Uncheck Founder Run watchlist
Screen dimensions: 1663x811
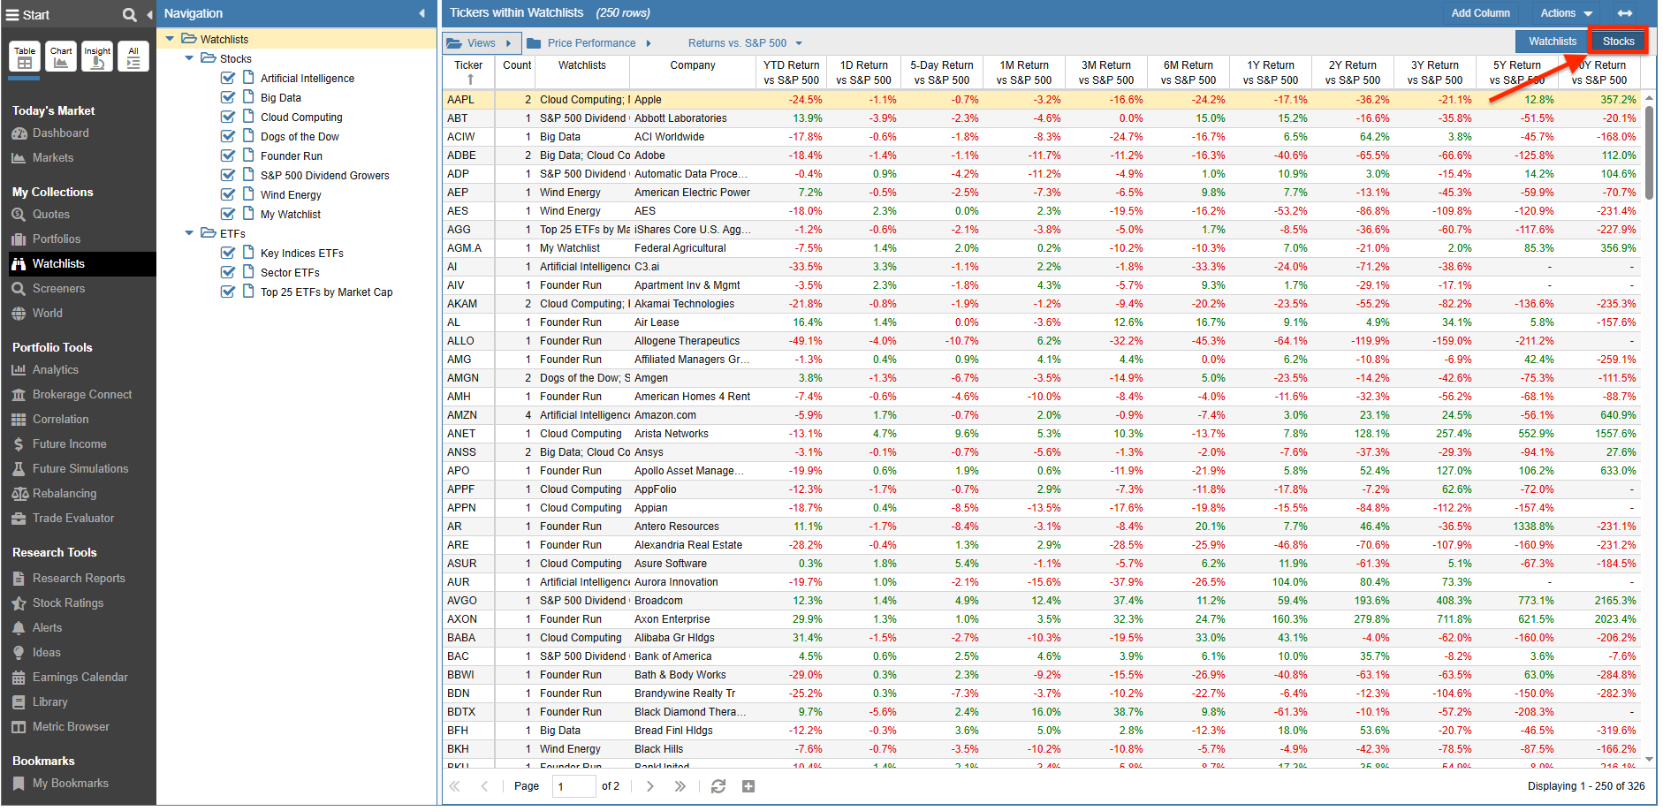click(228, 155)
